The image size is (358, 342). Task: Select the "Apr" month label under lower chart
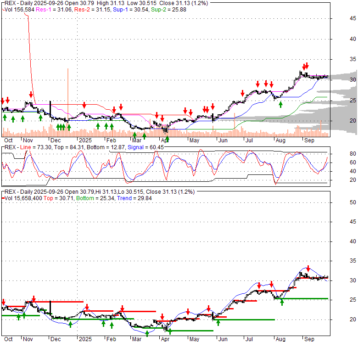click(165, 339)
